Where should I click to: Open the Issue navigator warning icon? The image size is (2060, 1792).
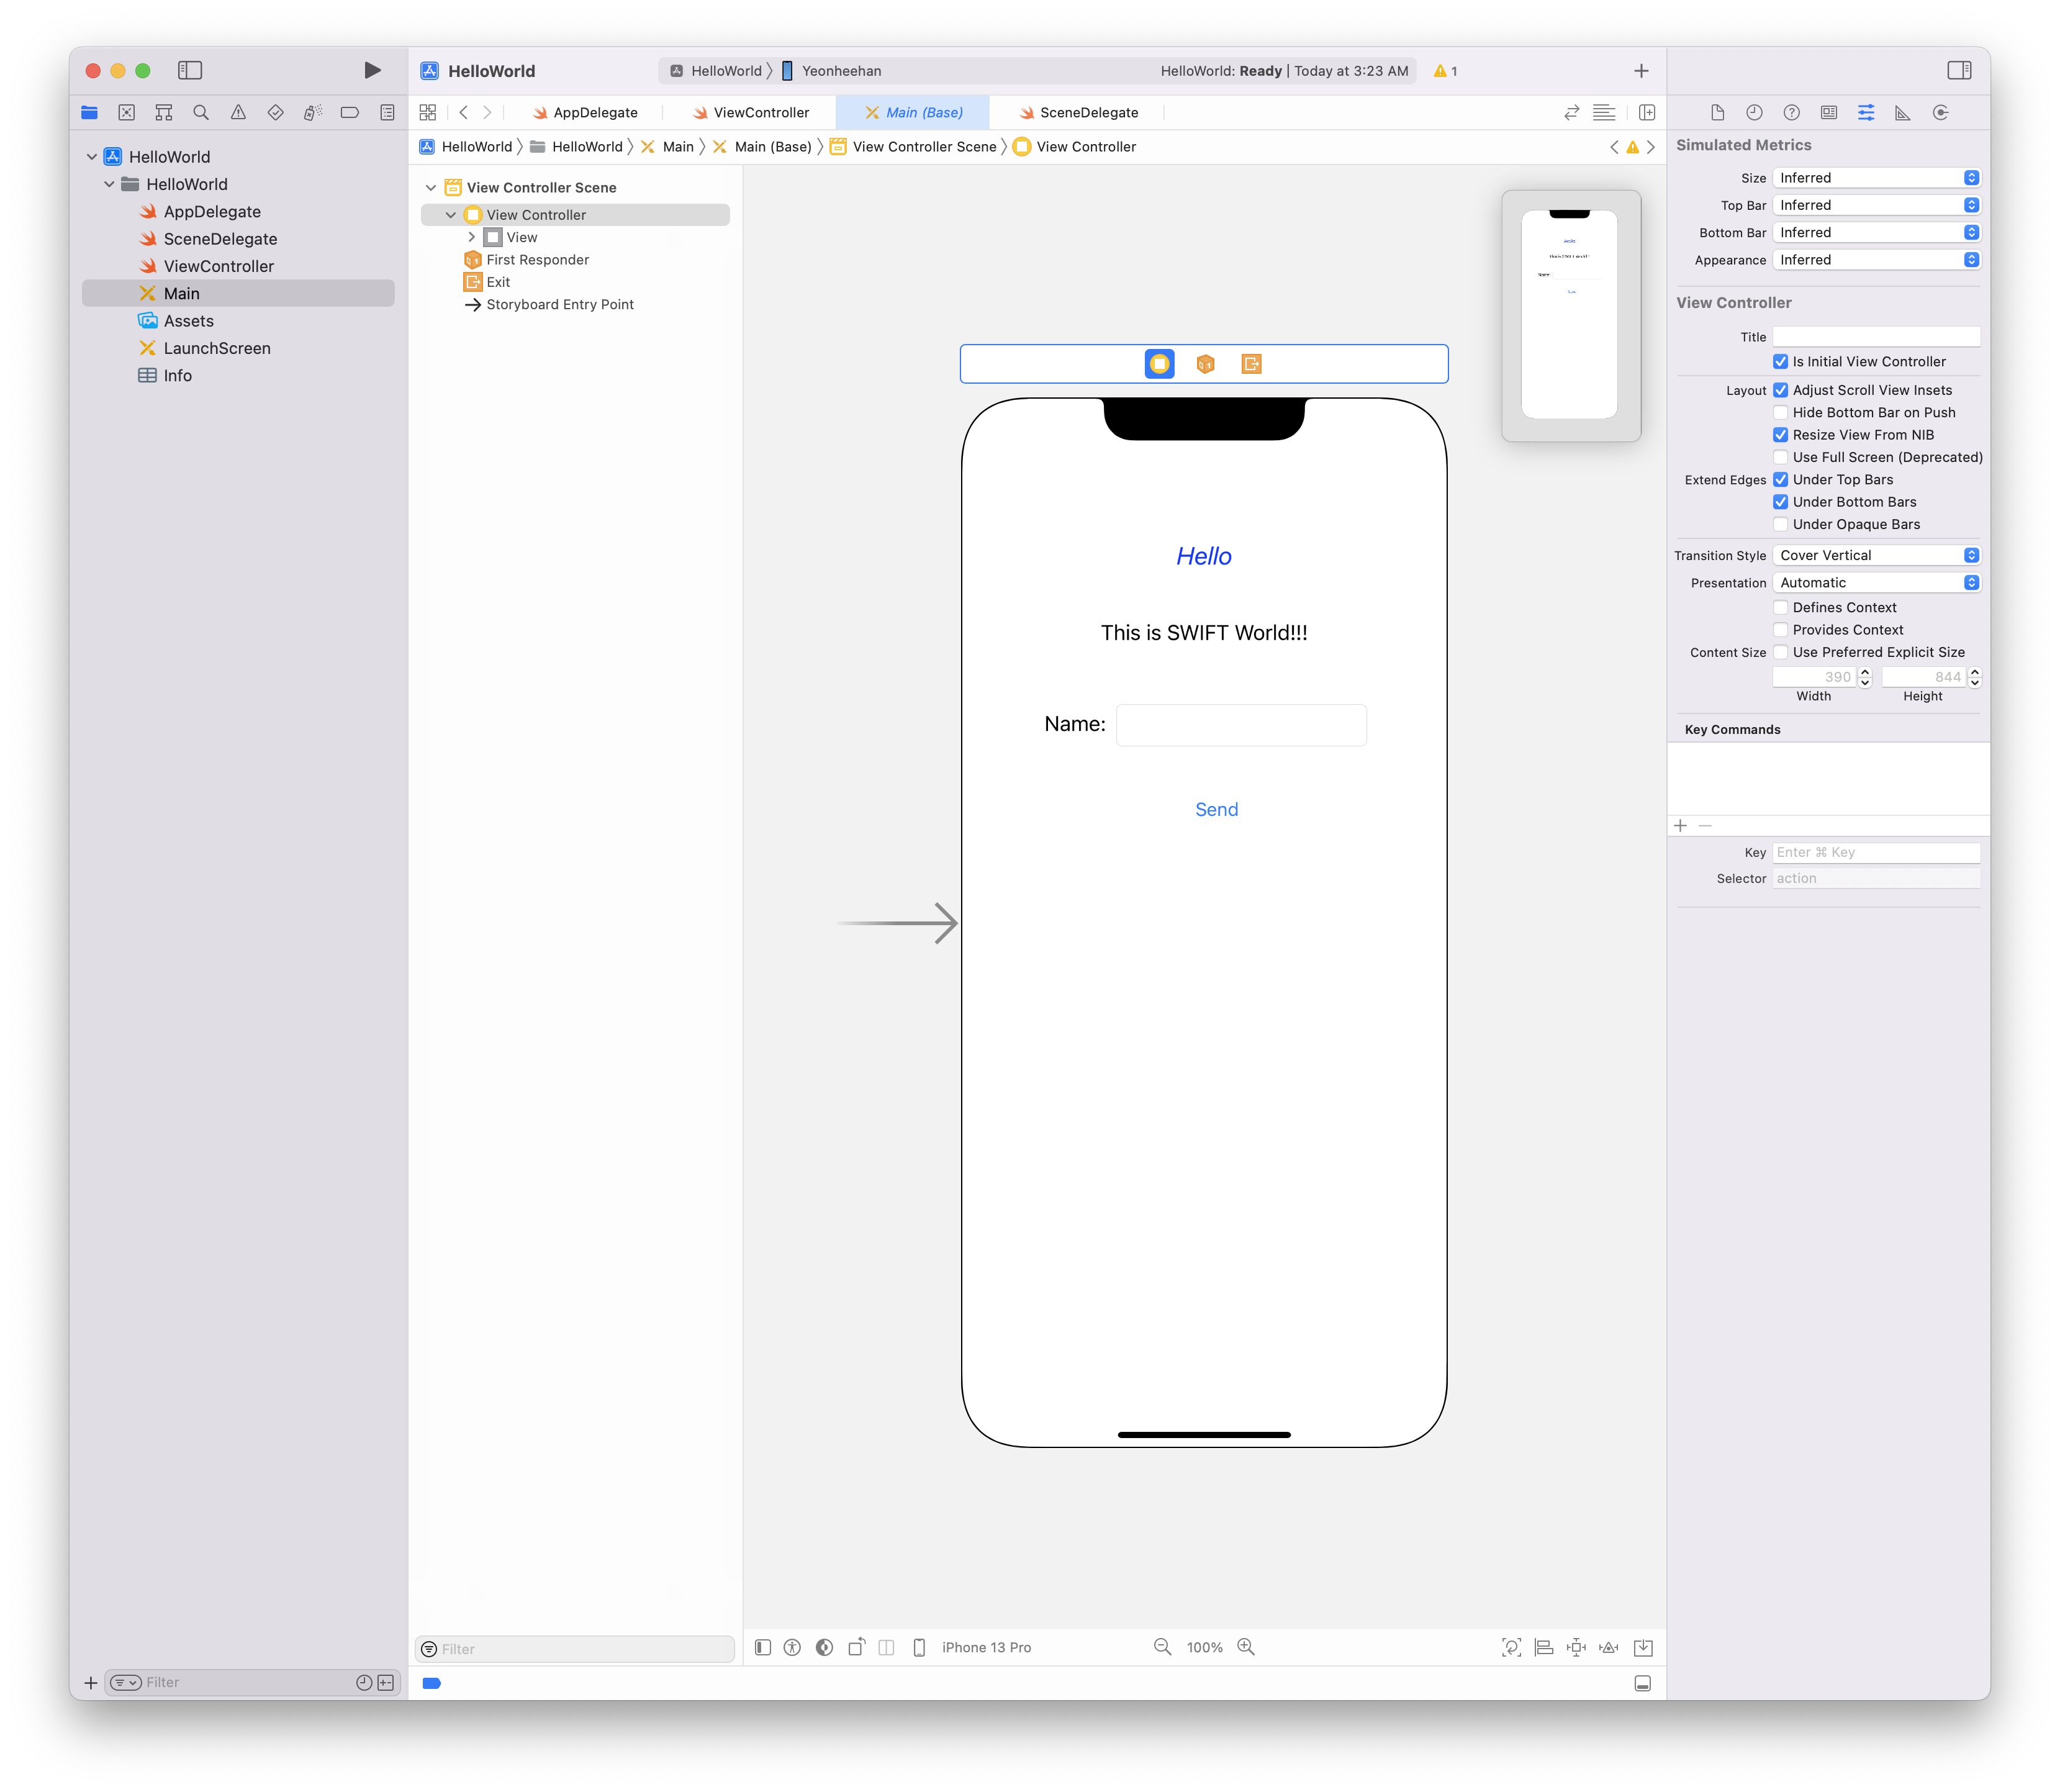click(x=238, y=112)
